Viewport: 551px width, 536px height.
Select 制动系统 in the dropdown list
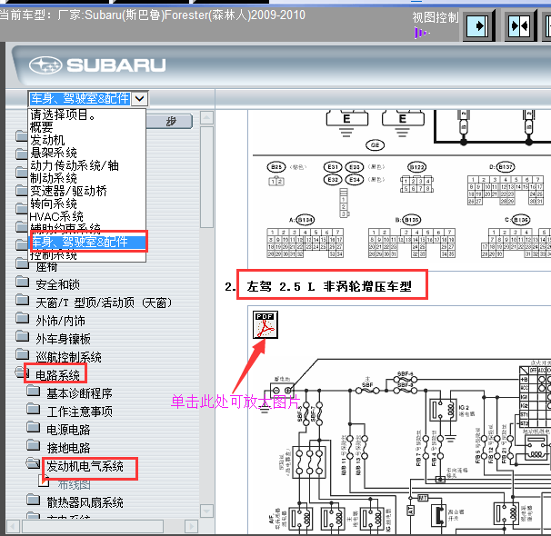pos(54,178)
